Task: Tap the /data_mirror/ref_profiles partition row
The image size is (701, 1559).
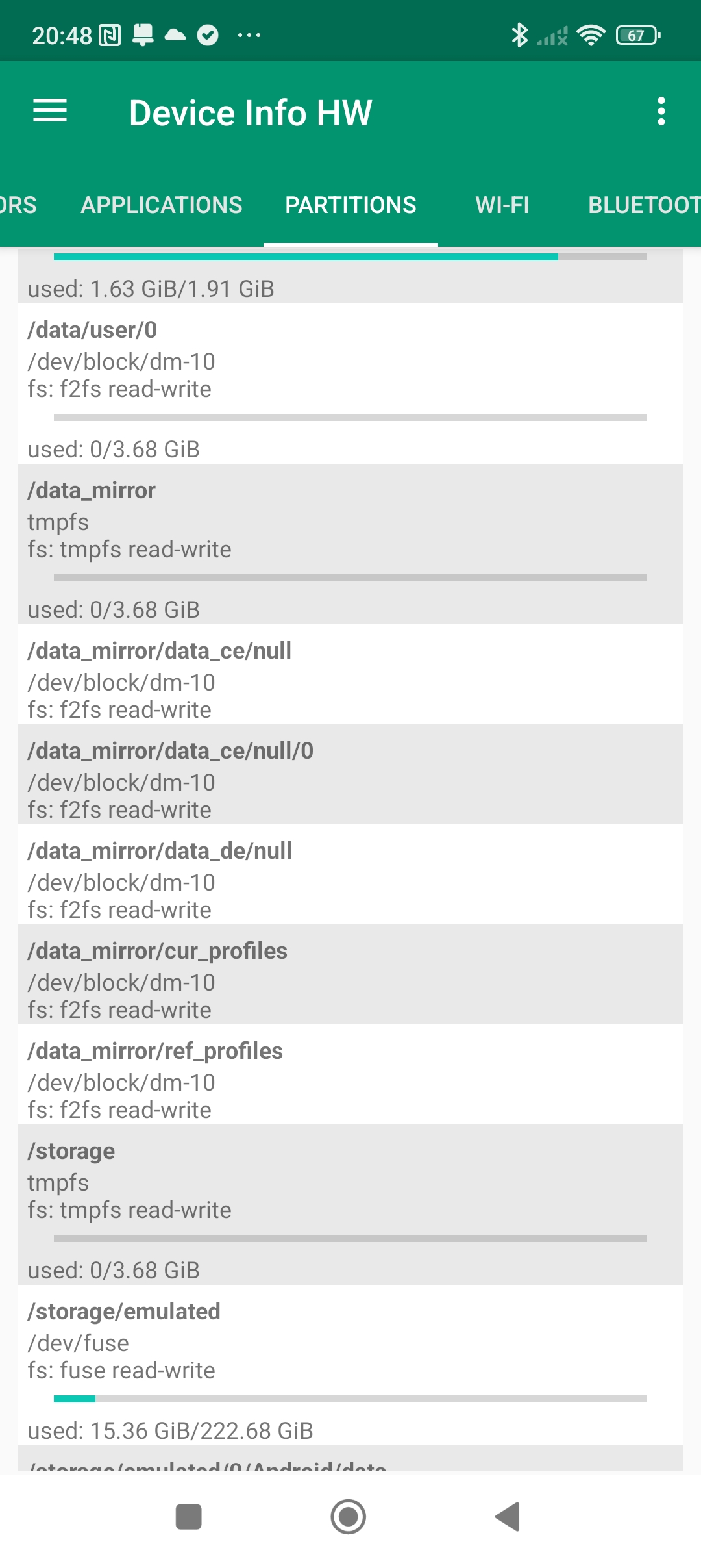Action: [350, 1074]
